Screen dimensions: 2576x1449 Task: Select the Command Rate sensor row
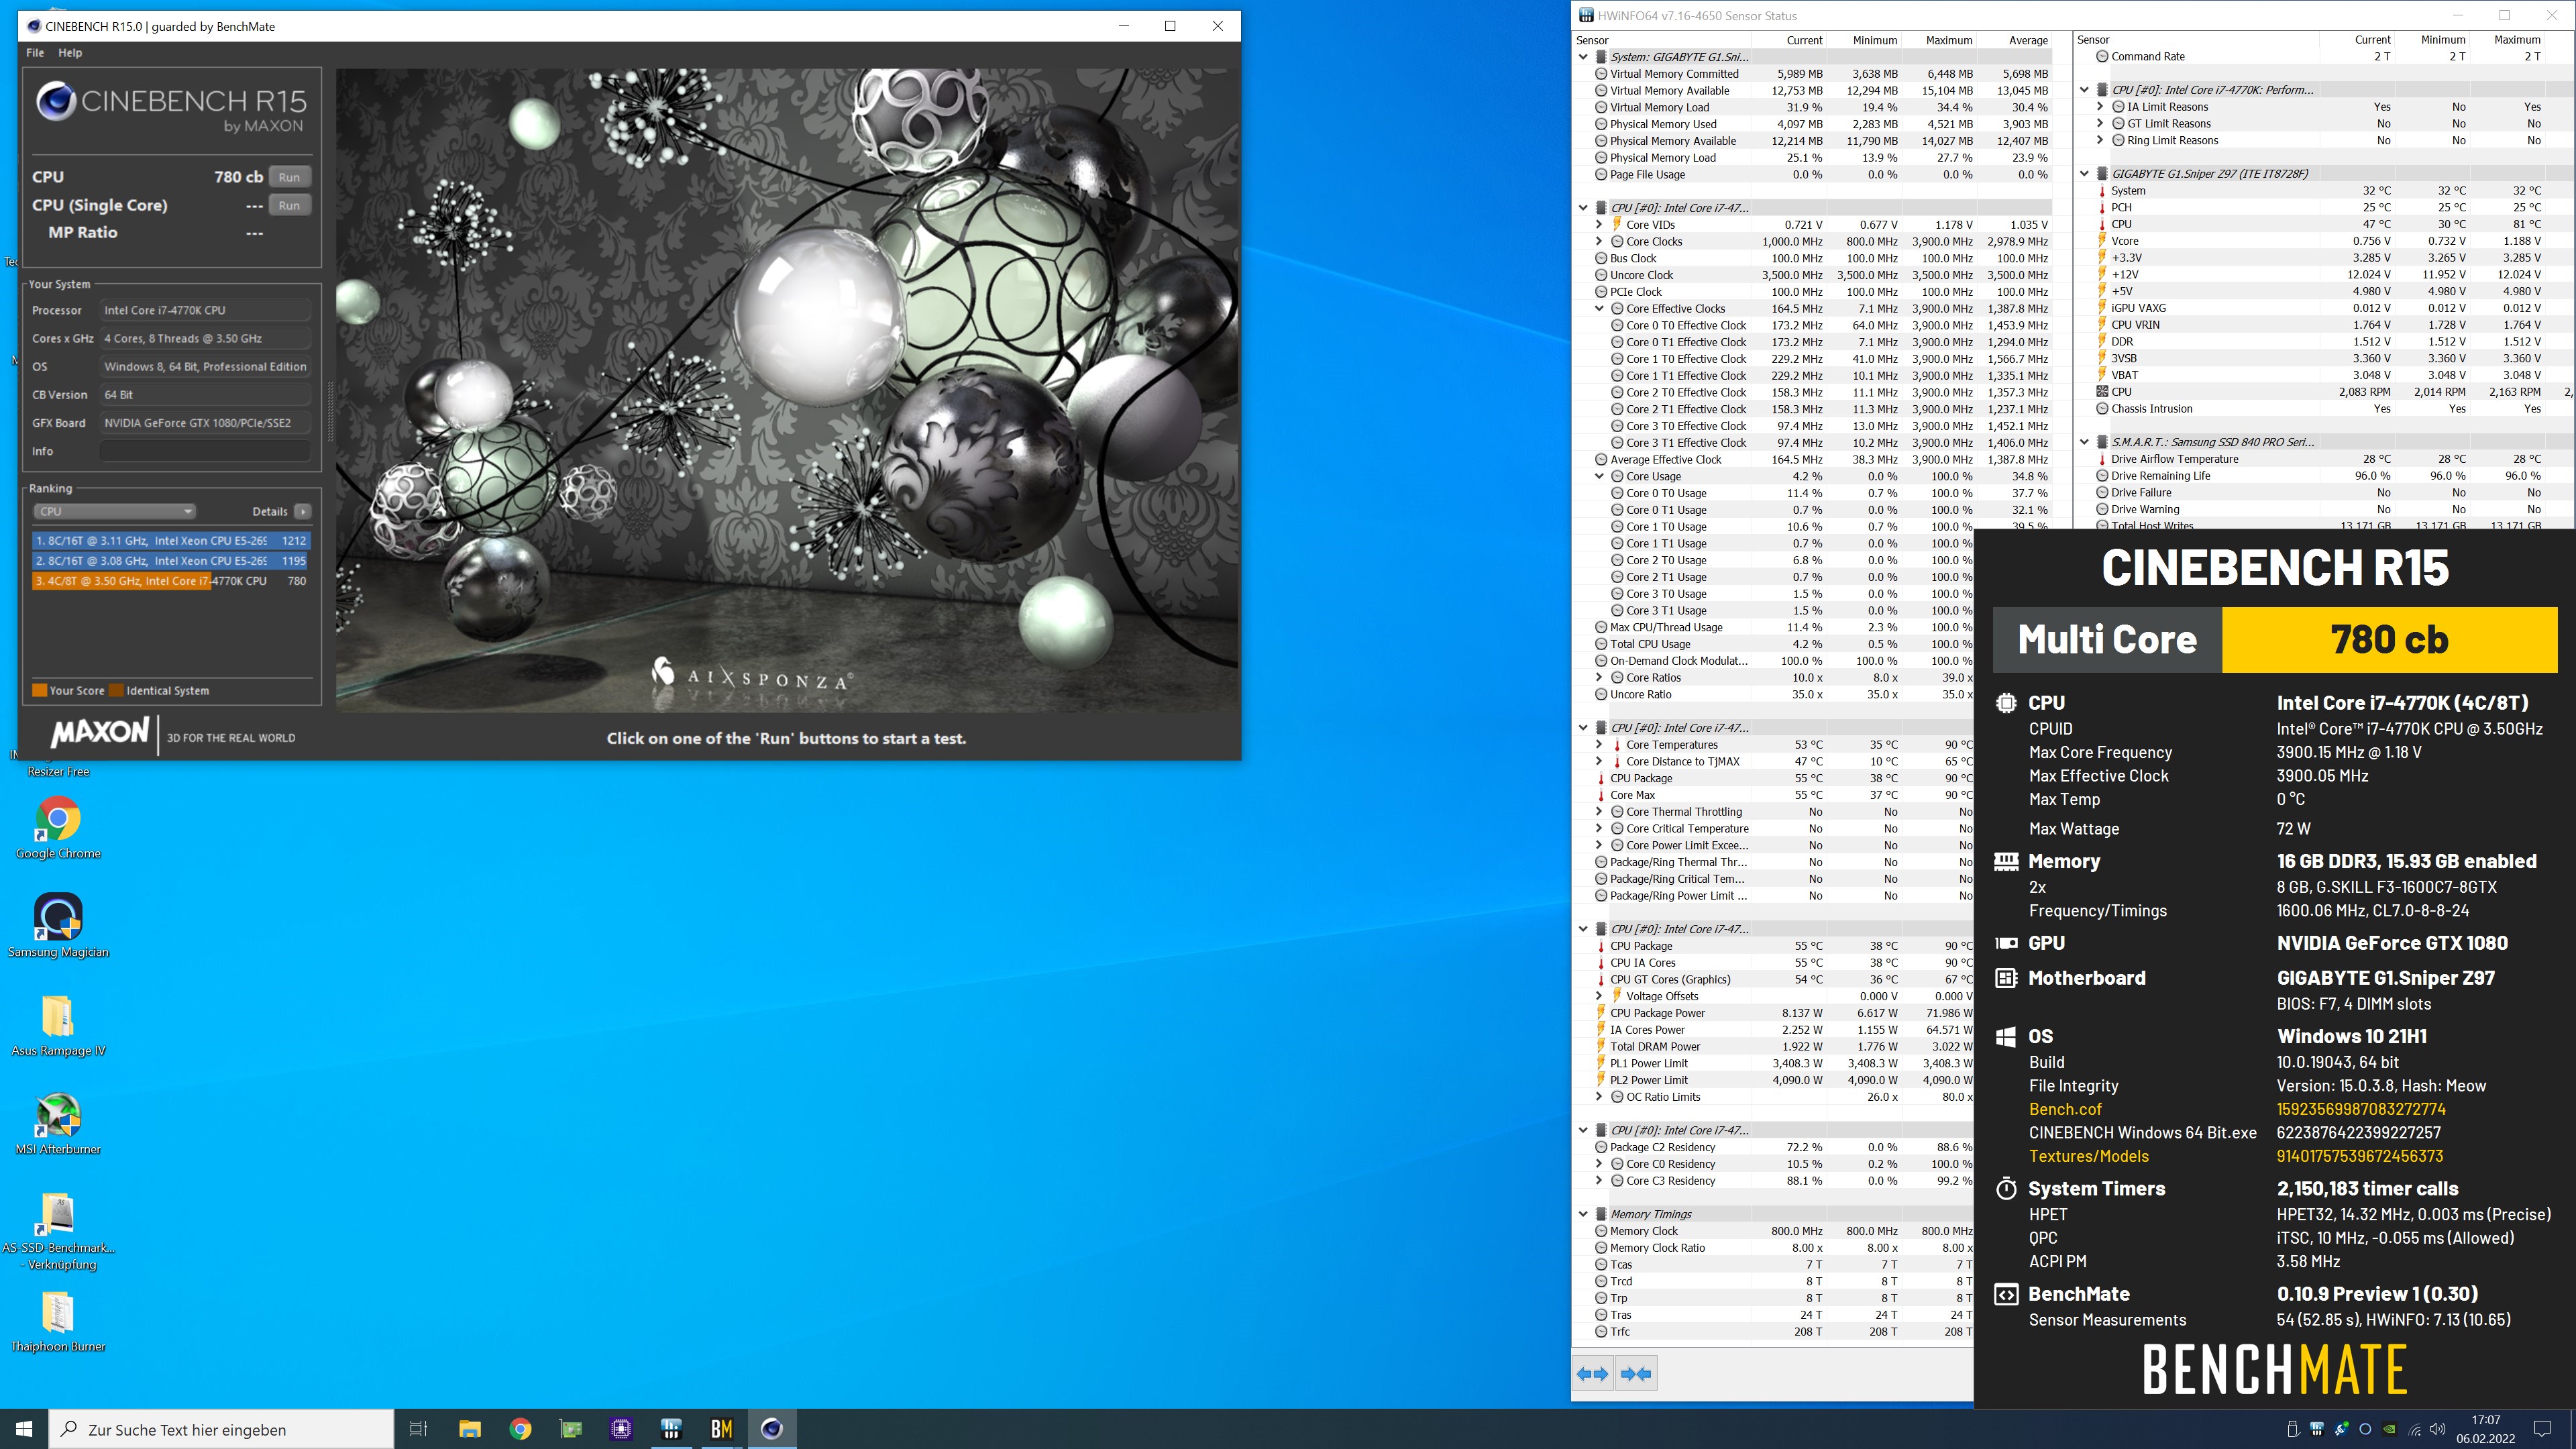(x=2323, y=57)
